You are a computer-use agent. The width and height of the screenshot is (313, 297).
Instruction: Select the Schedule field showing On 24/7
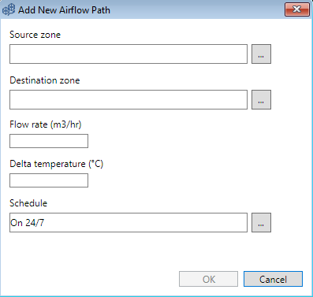[129, 223]
